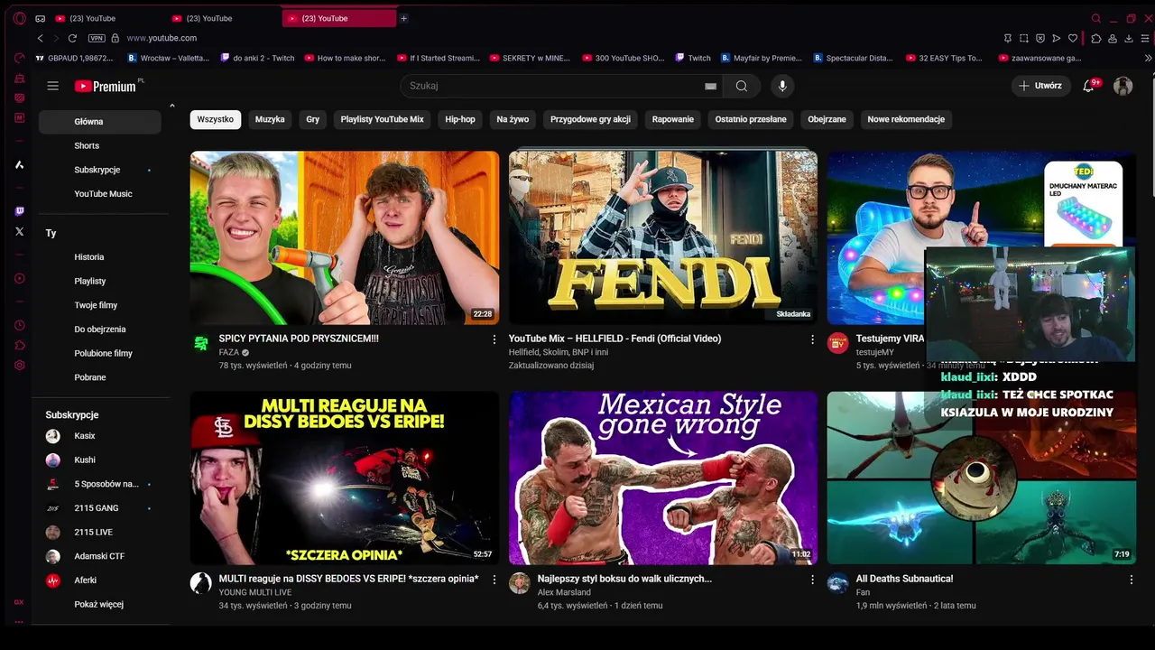Viewport: 1155px width, 650px height.
Task: Open more options for Najlepszy styl boksu video
Action: pos(812,580)
